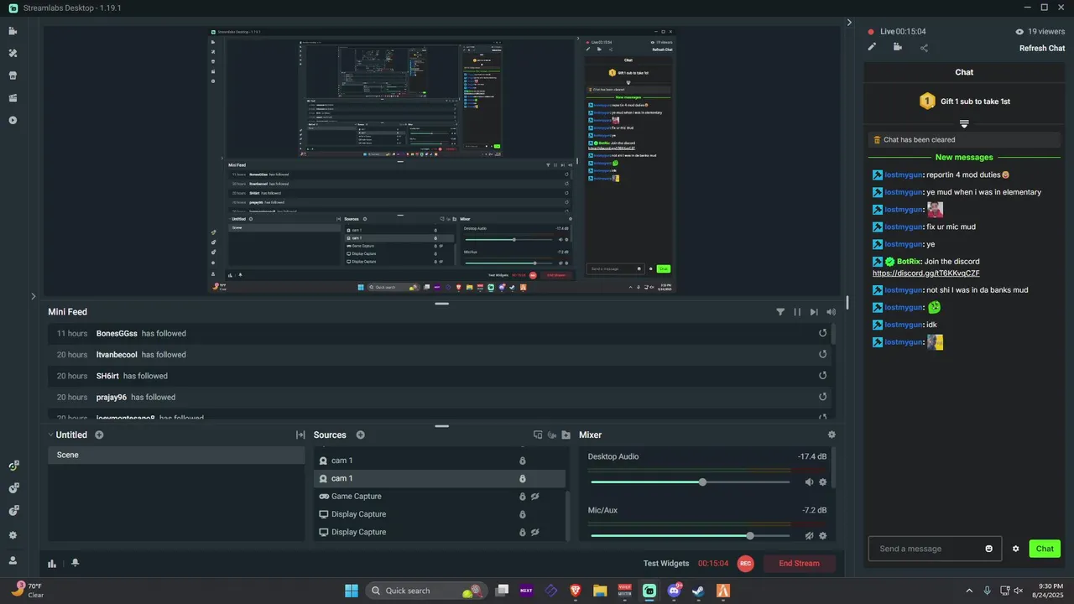The height and width of the screenshot is (604, 1074).
Task: Collapse pinned gift sub chat banner
Action: pyautogui.click(x=964, y=123)
